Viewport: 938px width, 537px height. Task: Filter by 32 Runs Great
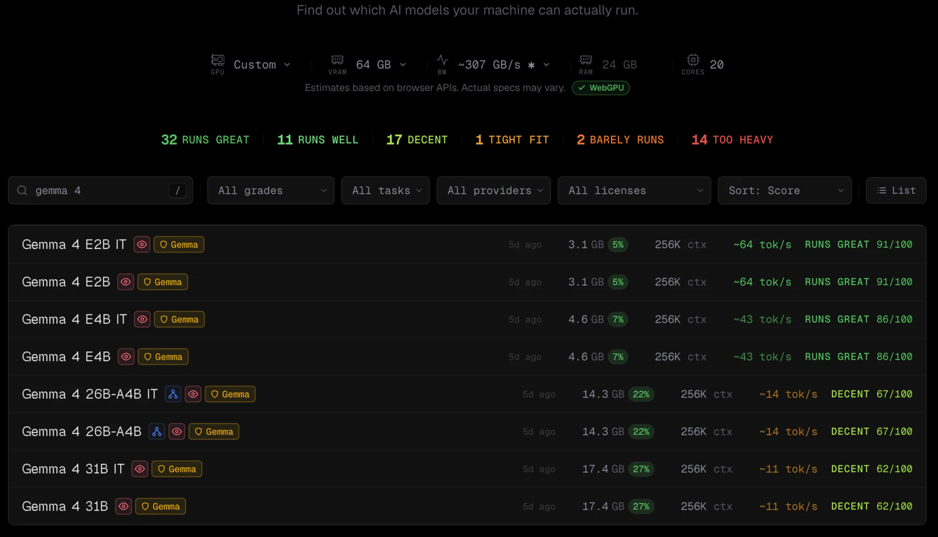coord(205,140)
